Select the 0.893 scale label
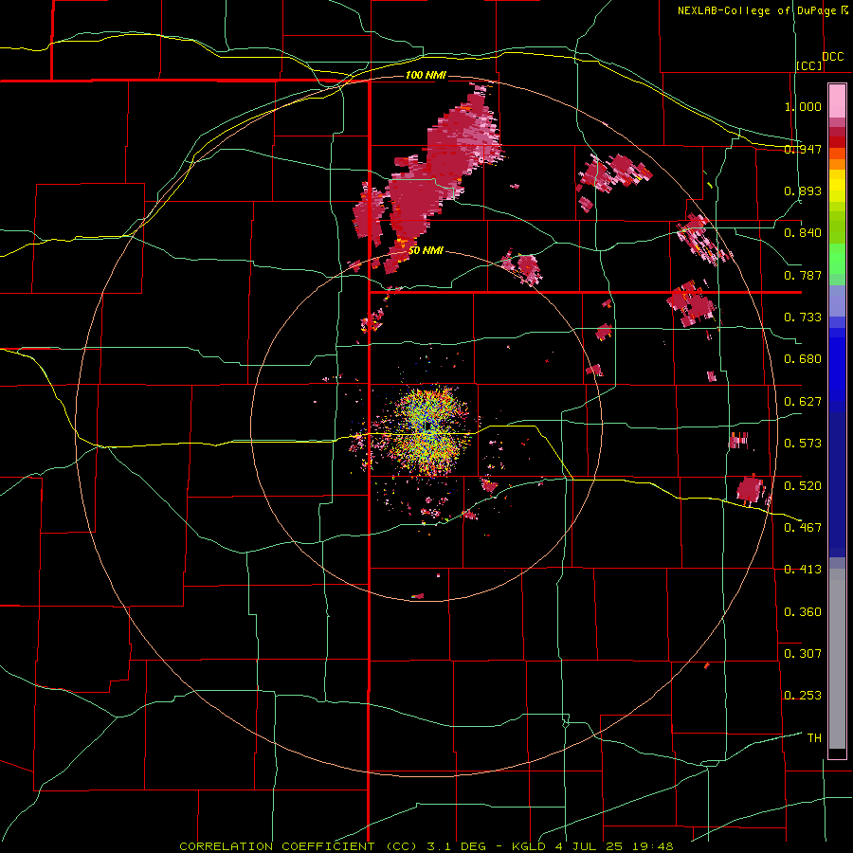The image size is (853, 853). click(x=803, y=191)
